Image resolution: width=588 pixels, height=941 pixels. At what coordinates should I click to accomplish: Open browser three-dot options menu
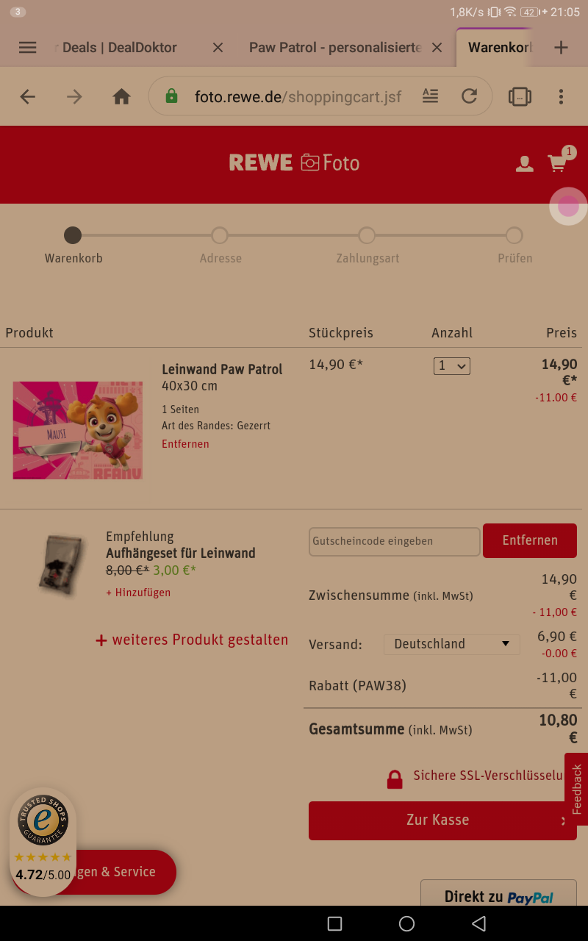(x=561, y=96)
